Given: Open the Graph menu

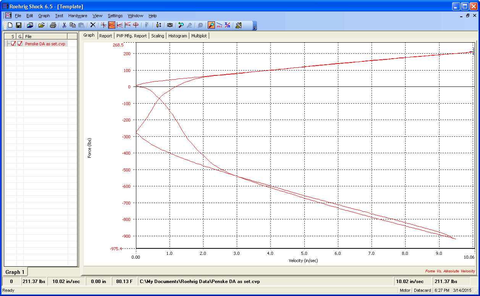Looking at the screenshot, I should coord(44,16).
